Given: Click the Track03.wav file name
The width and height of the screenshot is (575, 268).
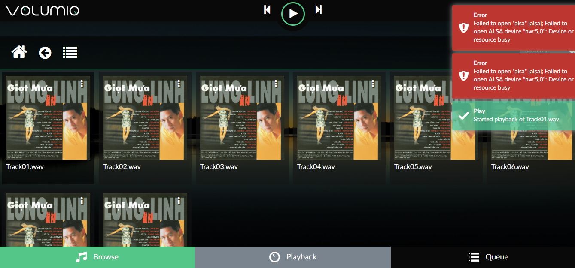Looking at the screenshot, I should pos(219,166).
